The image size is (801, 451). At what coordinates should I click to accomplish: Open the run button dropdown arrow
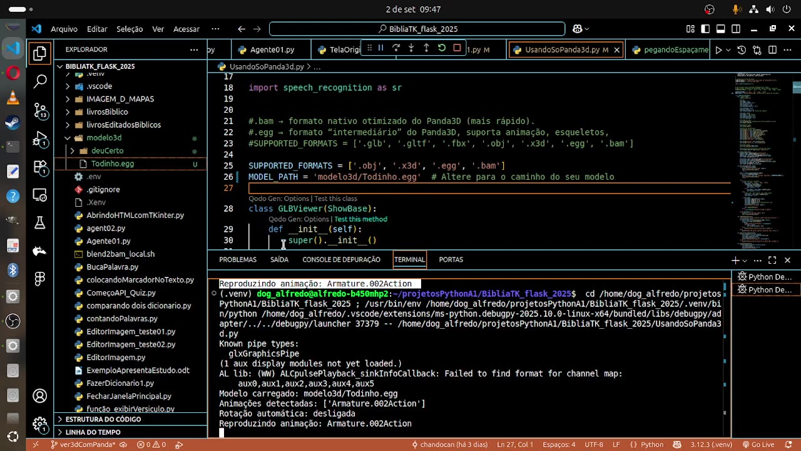point(728,49)
